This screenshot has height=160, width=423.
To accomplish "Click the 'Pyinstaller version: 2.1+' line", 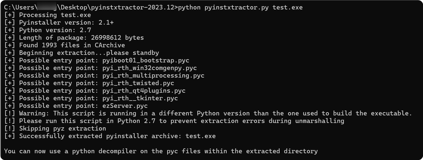I will [66, 22].
